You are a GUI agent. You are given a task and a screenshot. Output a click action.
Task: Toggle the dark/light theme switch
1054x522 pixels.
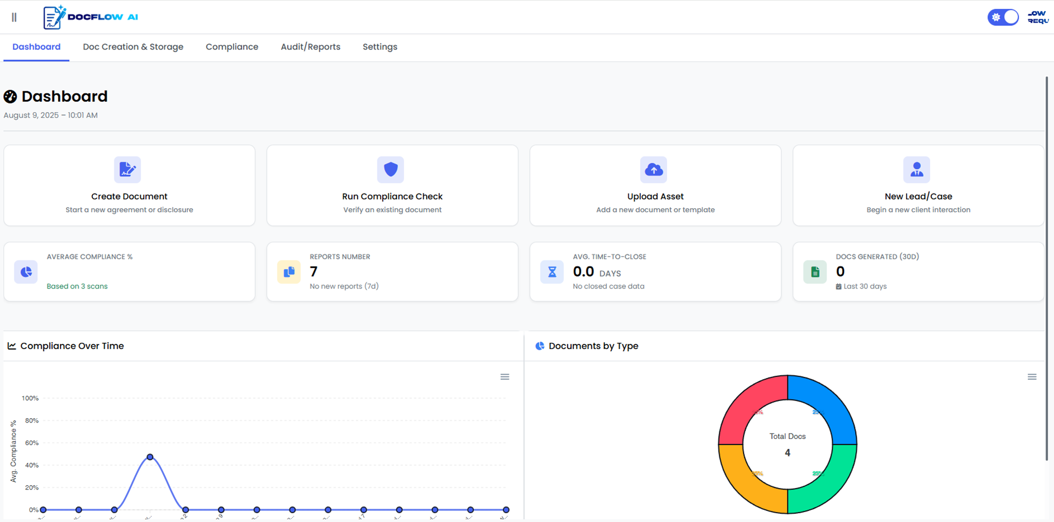(1003, 17)
